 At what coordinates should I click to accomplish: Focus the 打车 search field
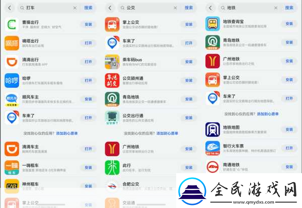pyautogui.click(x=49, y=8)
